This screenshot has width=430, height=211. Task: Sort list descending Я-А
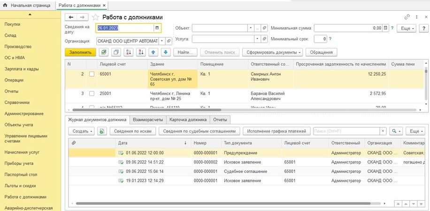(141, 52)
